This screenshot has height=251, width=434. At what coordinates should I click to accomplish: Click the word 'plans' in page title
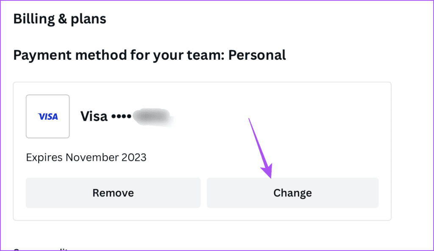(x=88, y=19)
